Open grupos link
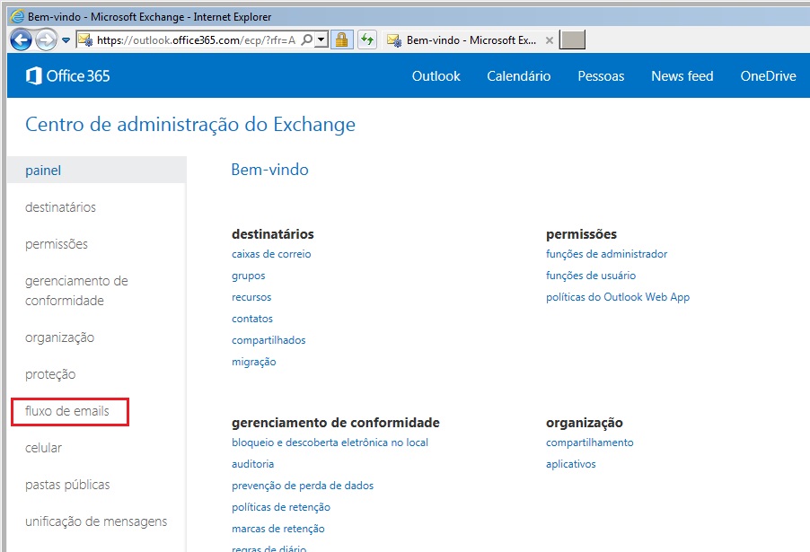The image size is (810, 552). coord(248,276)
